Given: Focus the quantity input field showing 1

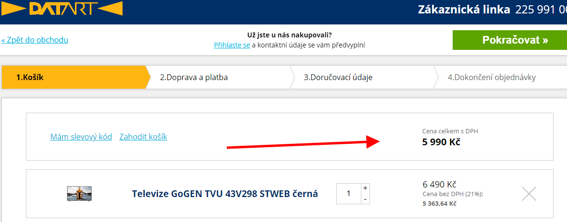Looking at the screenshot, I should click(x=348, y=194).
